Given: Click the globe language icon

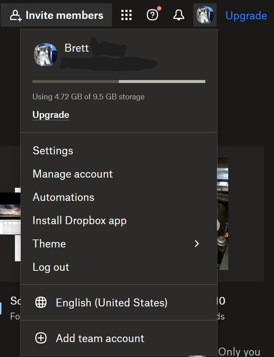Looking at the screenshot, I should pyautogui.click(x=41, y=303).
